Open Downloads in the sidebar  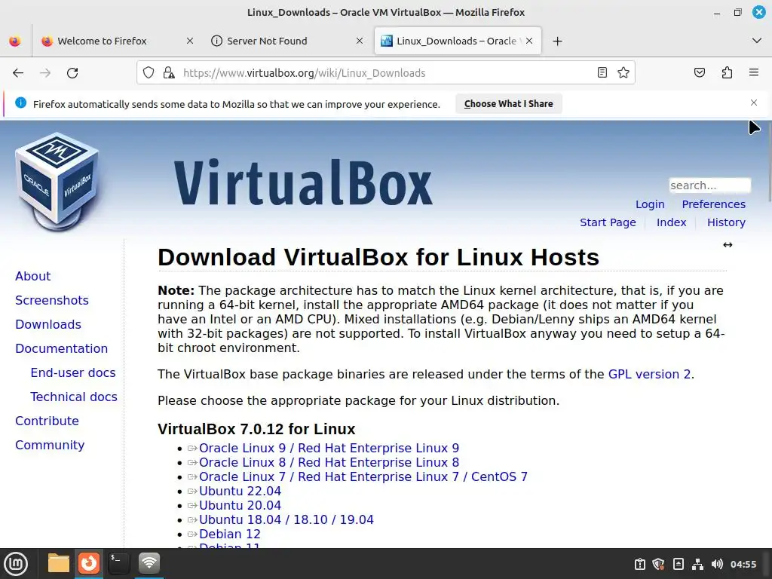click(48, 324)
